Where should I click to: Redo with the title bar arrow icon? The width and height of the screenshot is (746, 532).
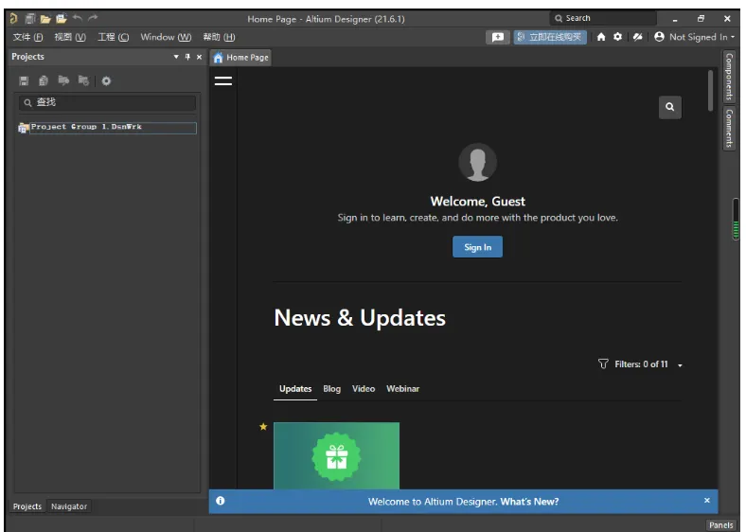93,18
